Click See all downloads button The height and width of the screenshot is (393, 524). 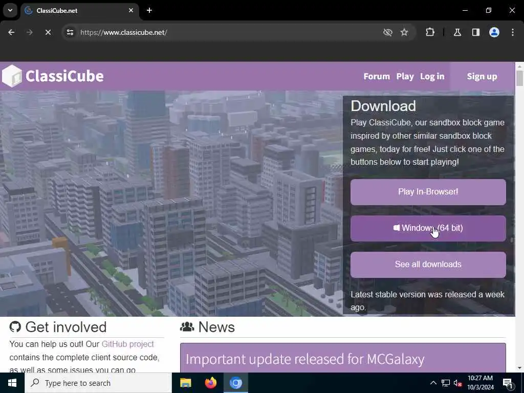point(428,265)
